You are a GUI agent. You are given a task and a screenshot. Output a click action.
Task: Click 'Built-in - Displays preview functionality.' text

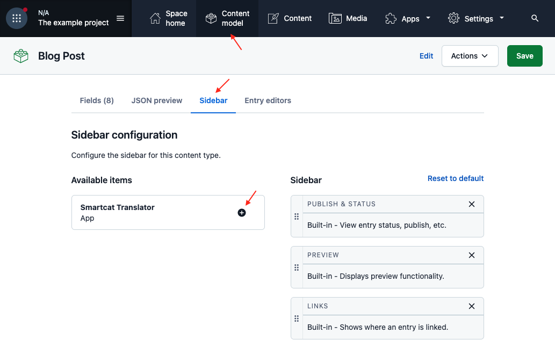pyautogui.click(x=376, y=276)
